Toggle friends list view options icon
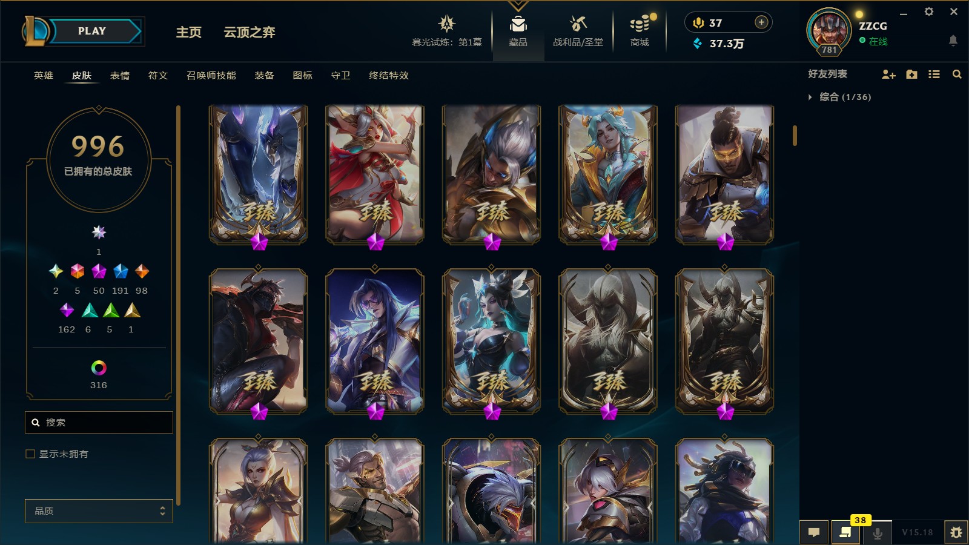The image size is (969, 545). click(934, 74)
